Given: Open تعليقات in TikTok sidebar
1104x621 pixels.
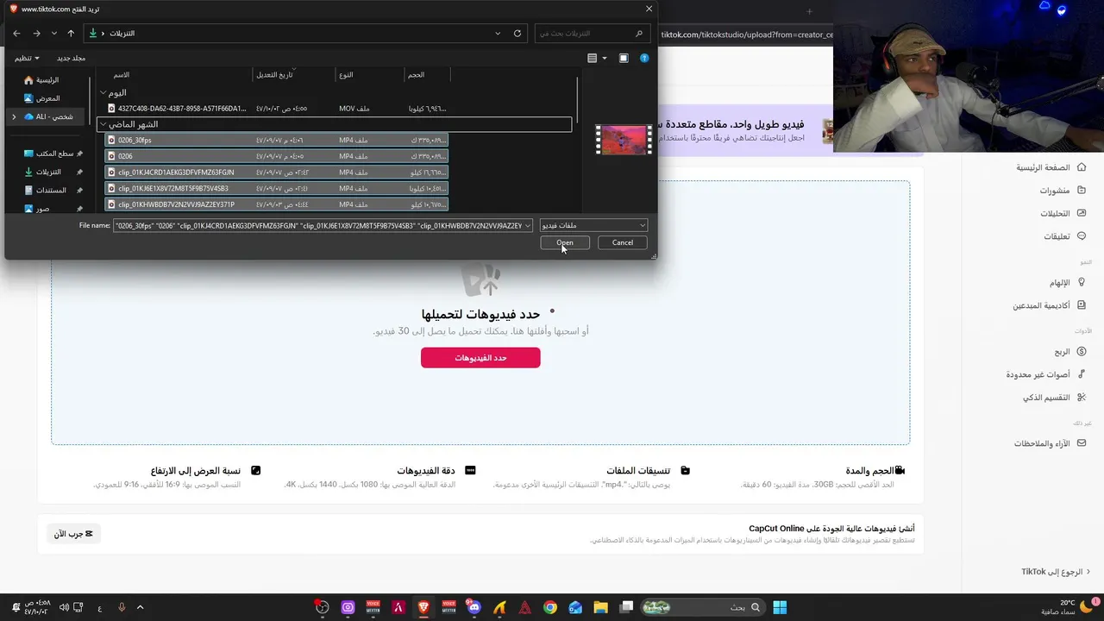Looking at the screenshot, I should click(1063, 236).
